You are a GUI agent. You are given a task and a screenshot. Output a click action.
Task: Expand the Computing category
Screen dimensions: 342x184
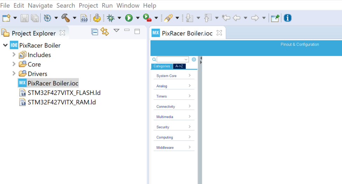(x=174, y=137)
